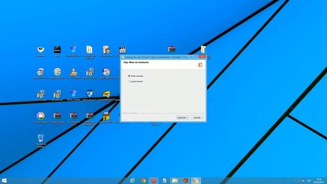
Task: Click the active installer taskbar icon
Action: [x=196, y=180]
